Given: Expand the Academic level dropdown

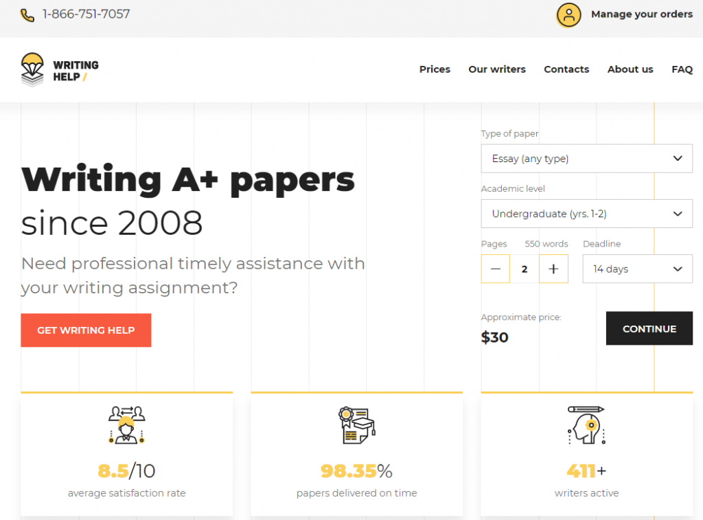Looking at the screenshot, I should click(586, 214).
